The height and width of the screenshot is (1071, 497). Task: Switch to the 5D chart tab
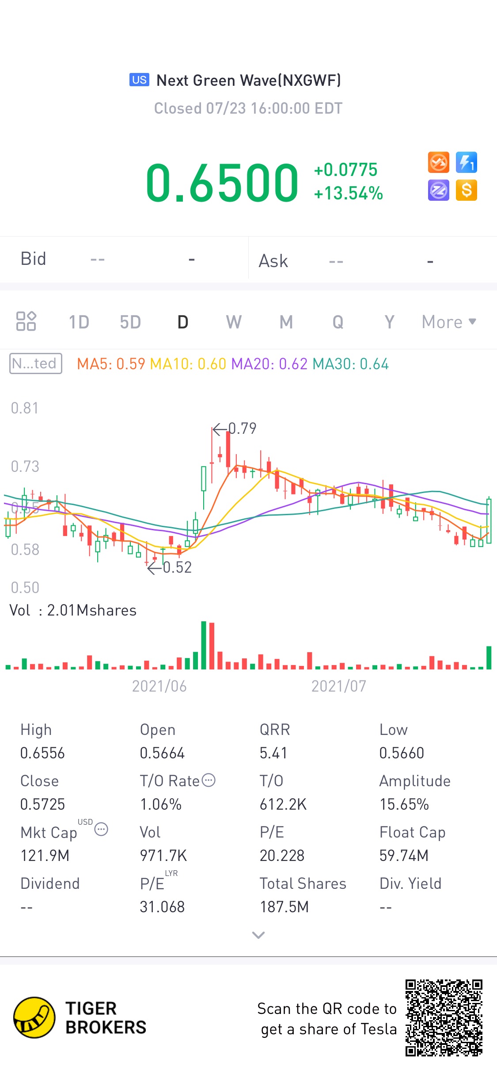(x=130, y=322)
